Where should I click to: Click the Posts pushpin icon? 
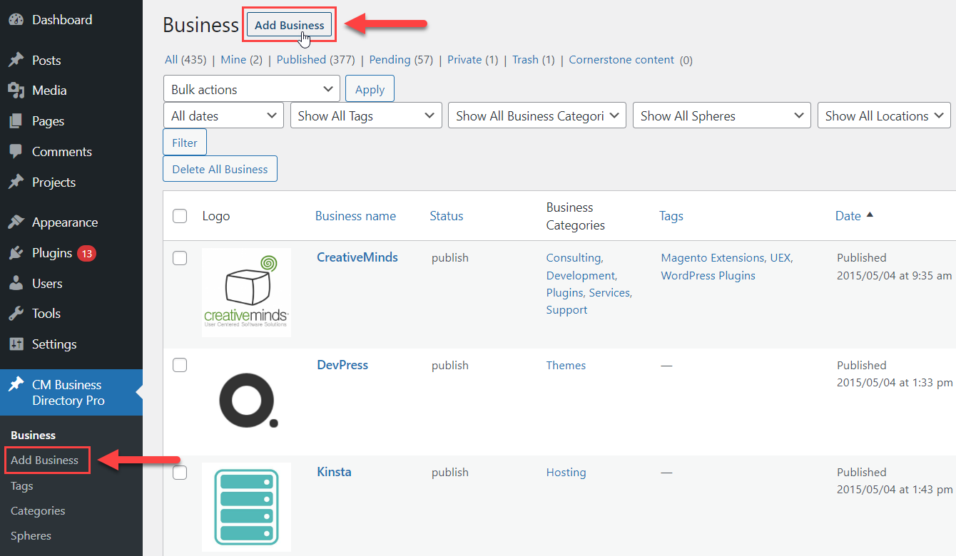(x=16, y=61)
